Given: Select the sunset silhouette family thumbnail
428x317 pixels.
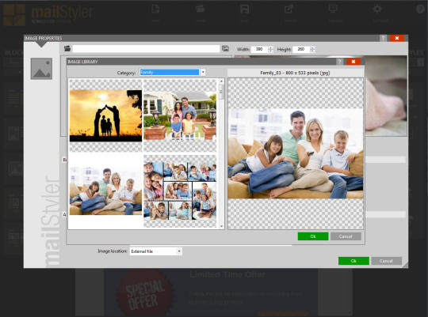Looking at the screenshot, I should pos(105,115).
